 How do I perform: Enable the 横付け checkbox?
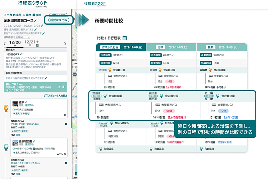pyautogui.click(x=32, y=153)
